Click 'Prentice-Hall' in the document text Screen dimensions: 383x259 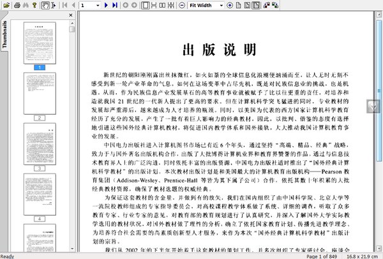181,181
